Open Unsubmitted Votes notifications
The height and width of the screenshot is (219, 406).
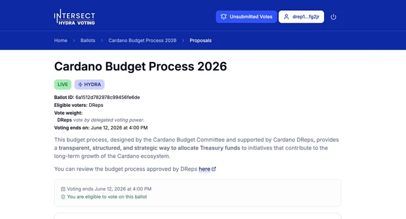247,17
